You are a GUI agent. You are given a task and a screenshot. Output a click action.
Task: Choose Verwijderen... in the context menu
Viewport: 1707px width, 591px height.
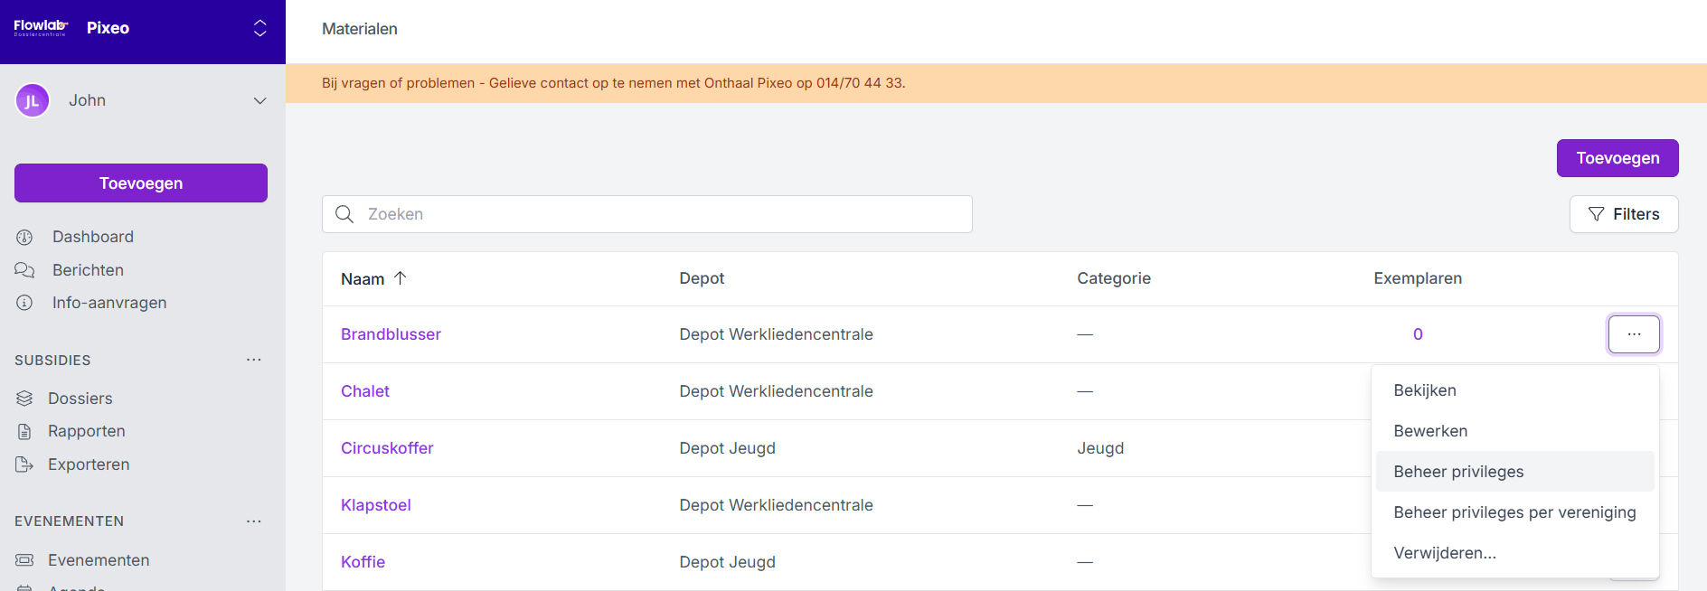click(1444, 553)
